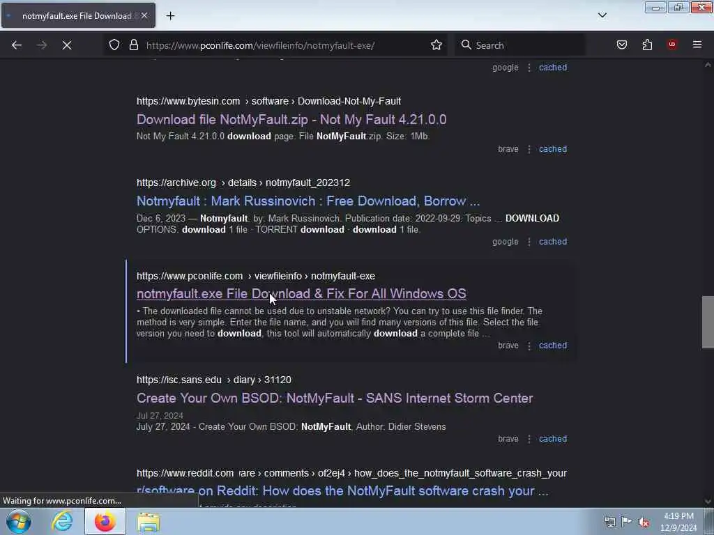The width and height of the screenshot is (714, 535).
Task: Click the muted volume tray icon
Action: [644, 522]
